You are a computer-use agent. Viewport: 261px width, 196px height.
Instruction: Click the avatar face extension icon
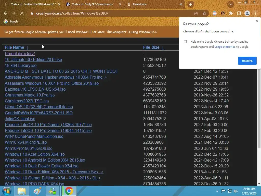(223, 13)
